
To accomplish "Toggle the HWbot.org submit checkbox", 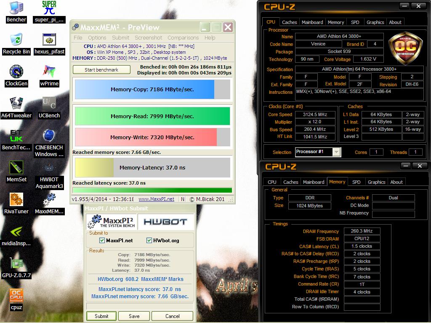I will pos(149,240).
